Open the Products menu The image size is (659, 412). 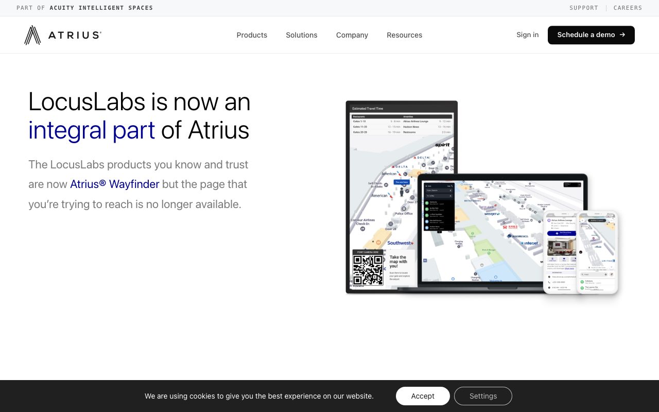[x=252, y=35]
